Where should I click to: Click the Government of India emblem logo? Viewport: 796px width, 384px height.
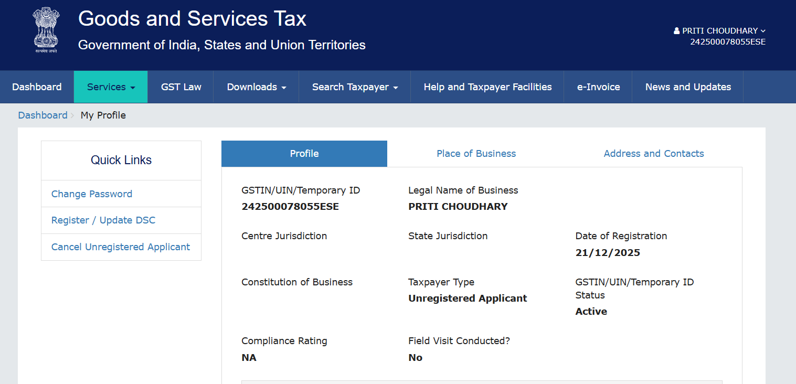(x=46, y=30)
